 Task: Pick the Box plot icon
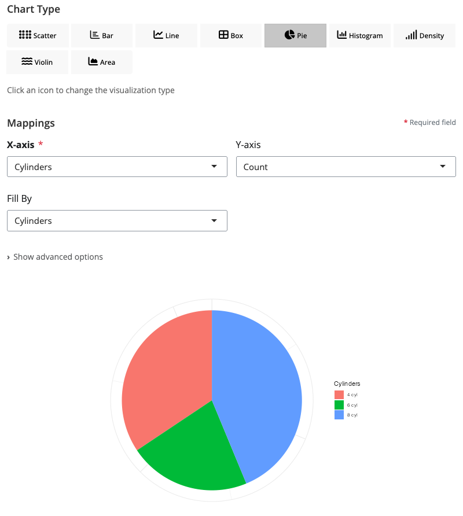pyautogui.click(x=231, y=35)
